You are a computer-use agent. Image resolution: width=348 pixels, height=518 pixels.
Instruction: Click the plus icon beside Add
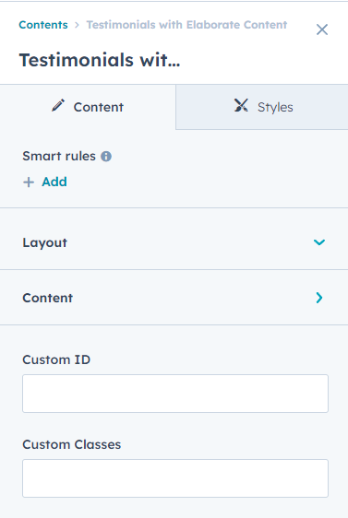[x=29, y=182]
